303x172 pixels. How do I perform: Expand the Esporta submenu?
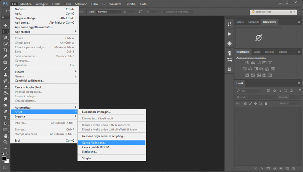coord(44,72)
